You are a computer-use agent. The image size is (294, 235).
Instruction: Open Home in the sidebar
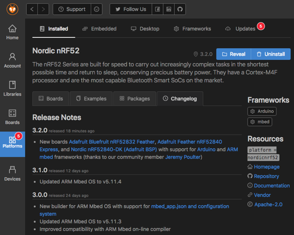(x=12, y=32)
